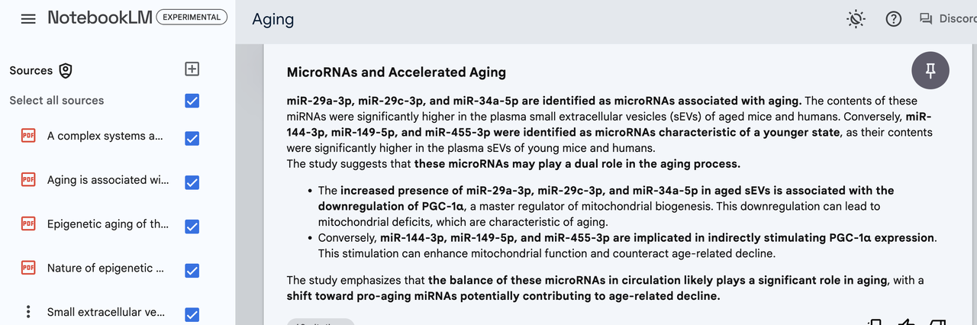The width and height of the screenshot is (977, 325).
Task: Uncheck Select all sources checkbox
Action: click(x=192, y=101)
